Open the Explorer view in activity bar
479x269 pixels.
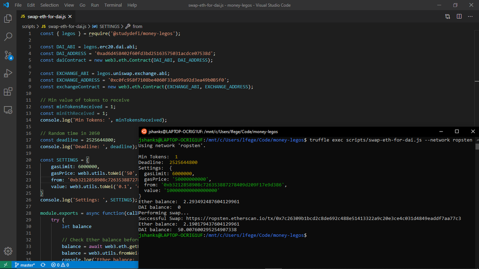point(8,18)
